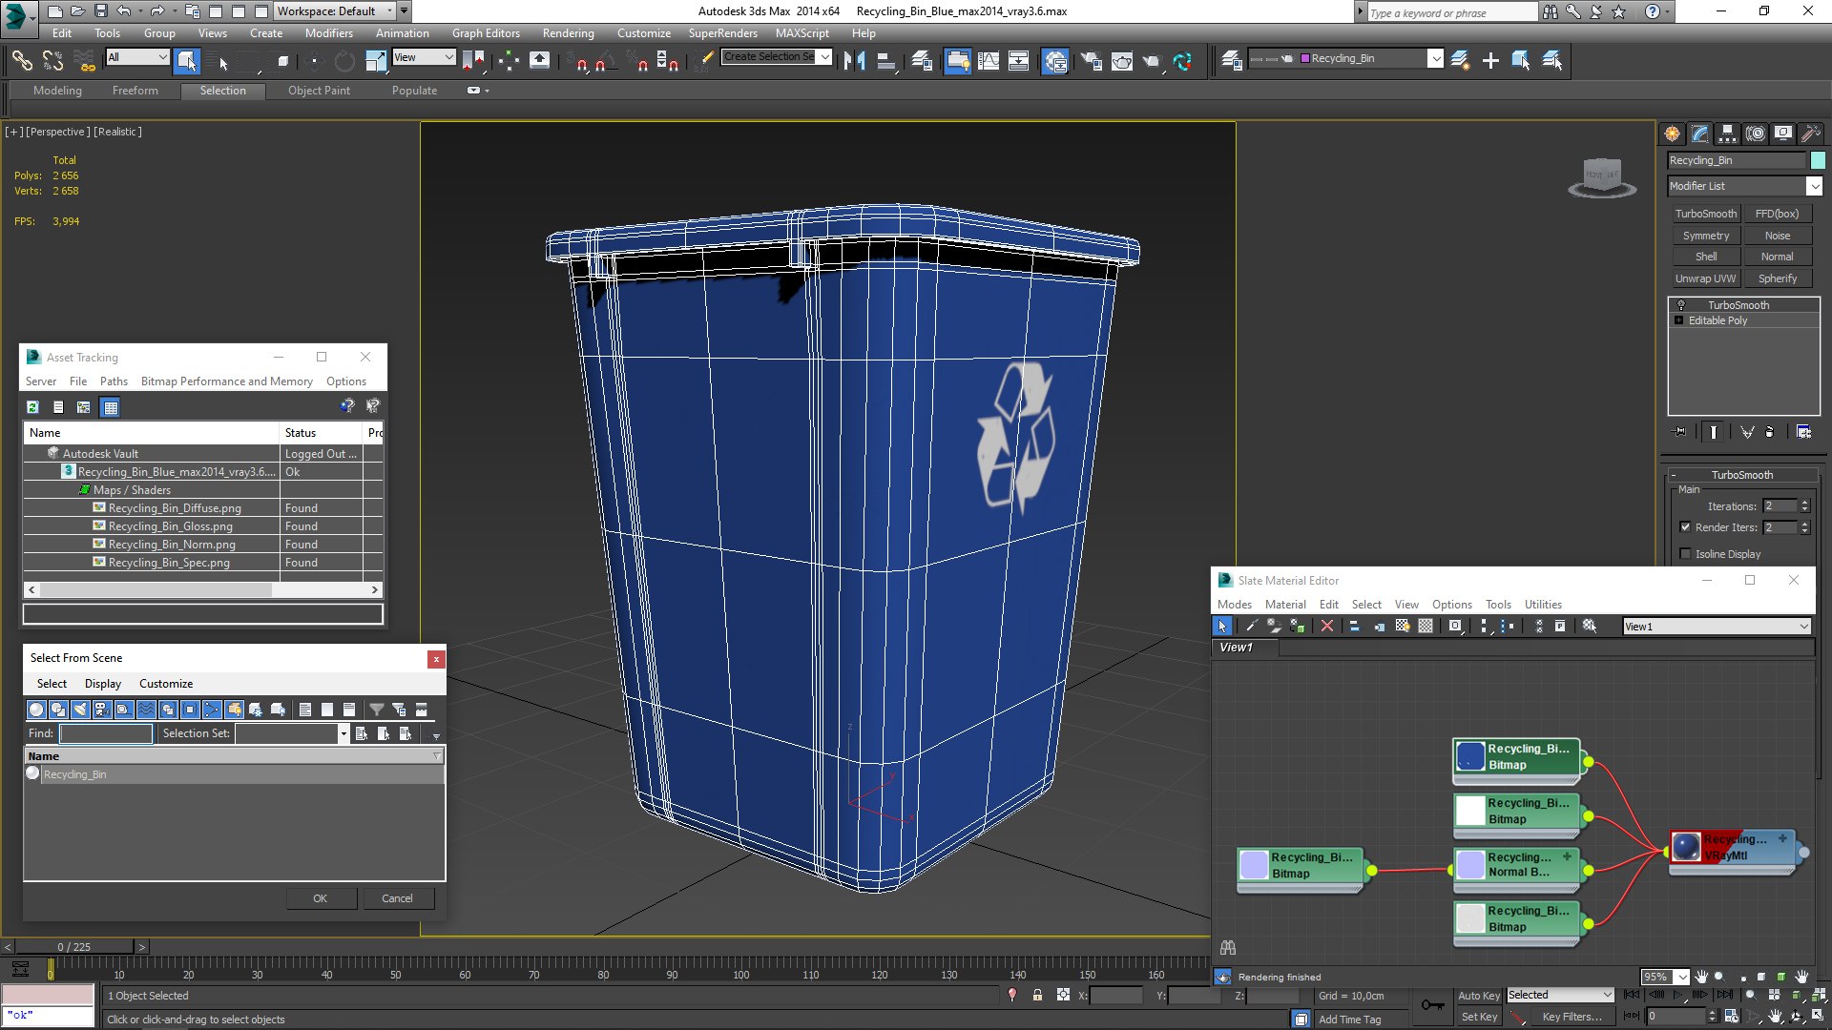This screenshot has width=1832, height=1030.
Task: Click the Find input field in Select From Scene
Action: pos(106,733)
